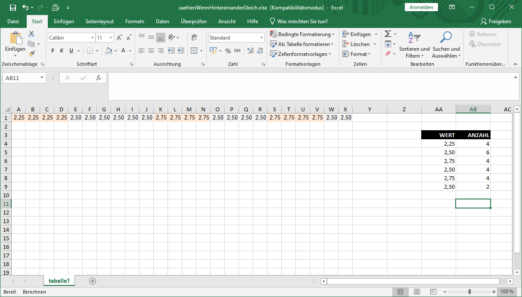Select the Normal view button
This screenshot has height=297, width=522.
(x=400, y=291)
